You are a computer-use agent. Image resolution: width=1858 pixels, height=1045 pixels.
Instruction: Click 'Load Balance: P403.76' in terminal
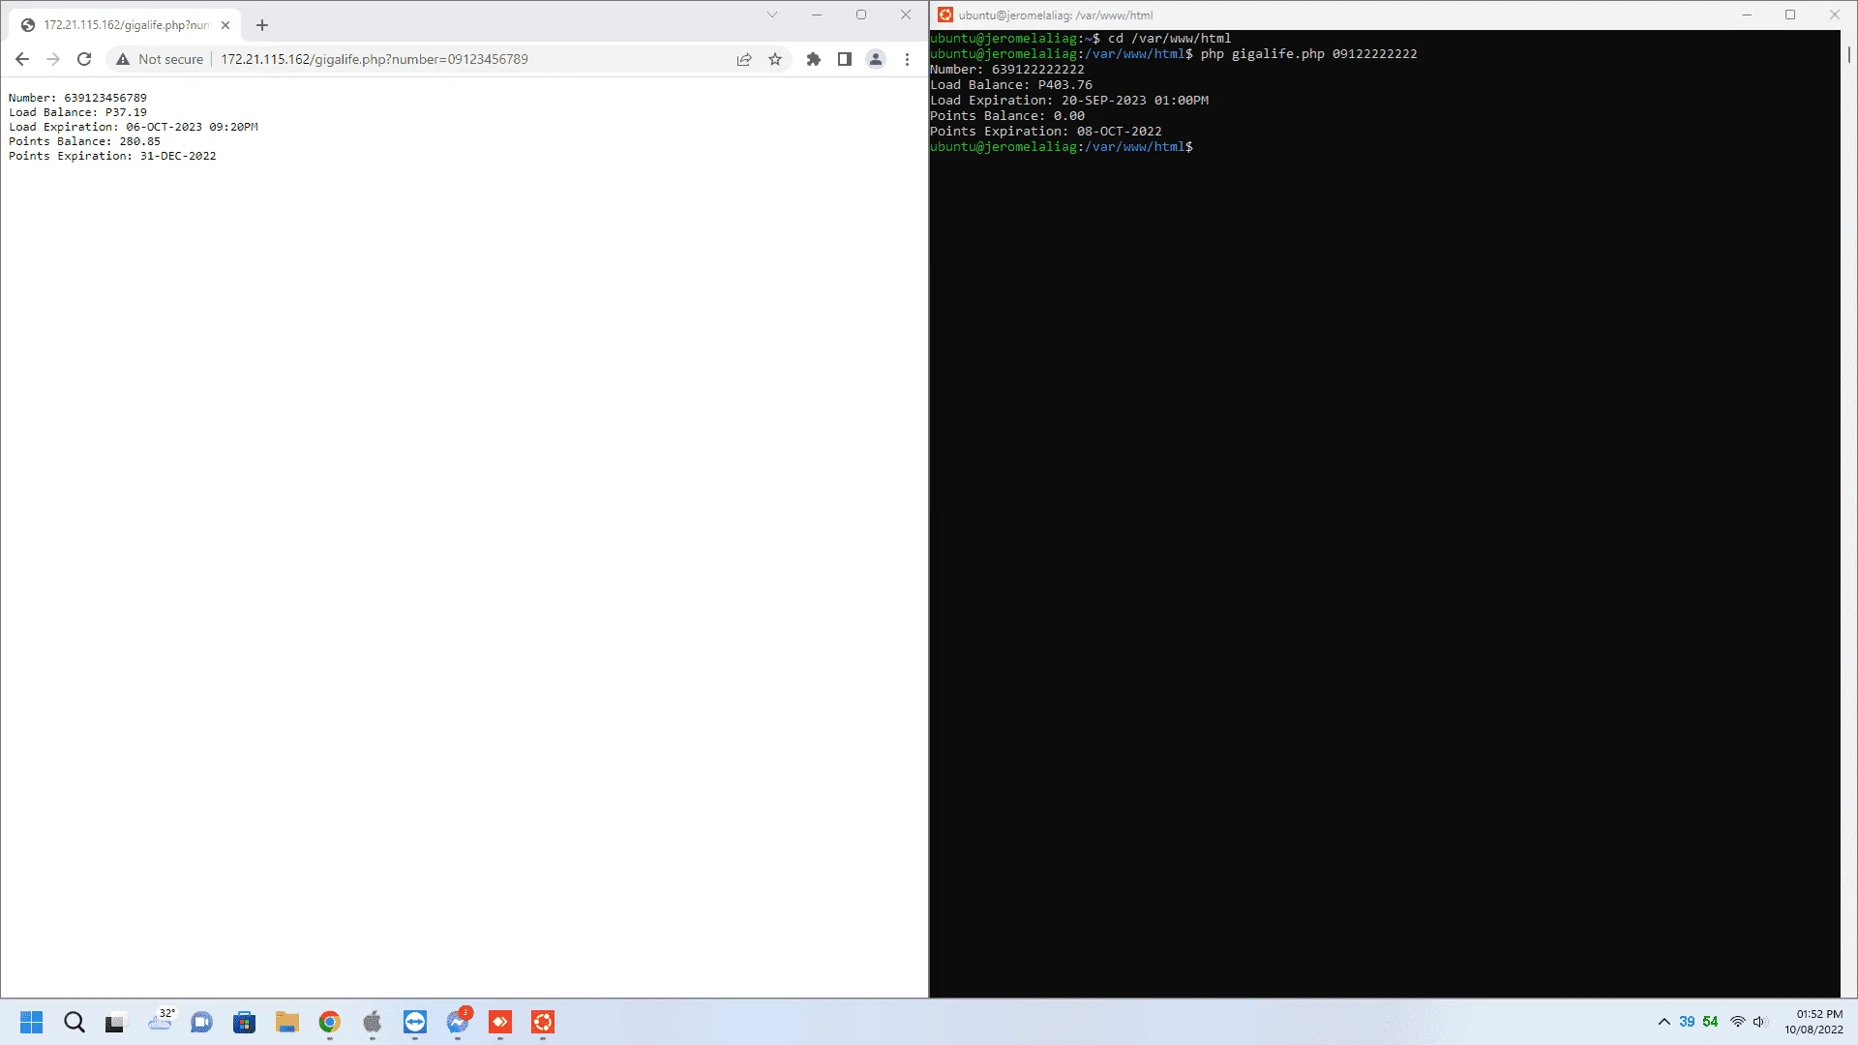[x=1010, y=85]
